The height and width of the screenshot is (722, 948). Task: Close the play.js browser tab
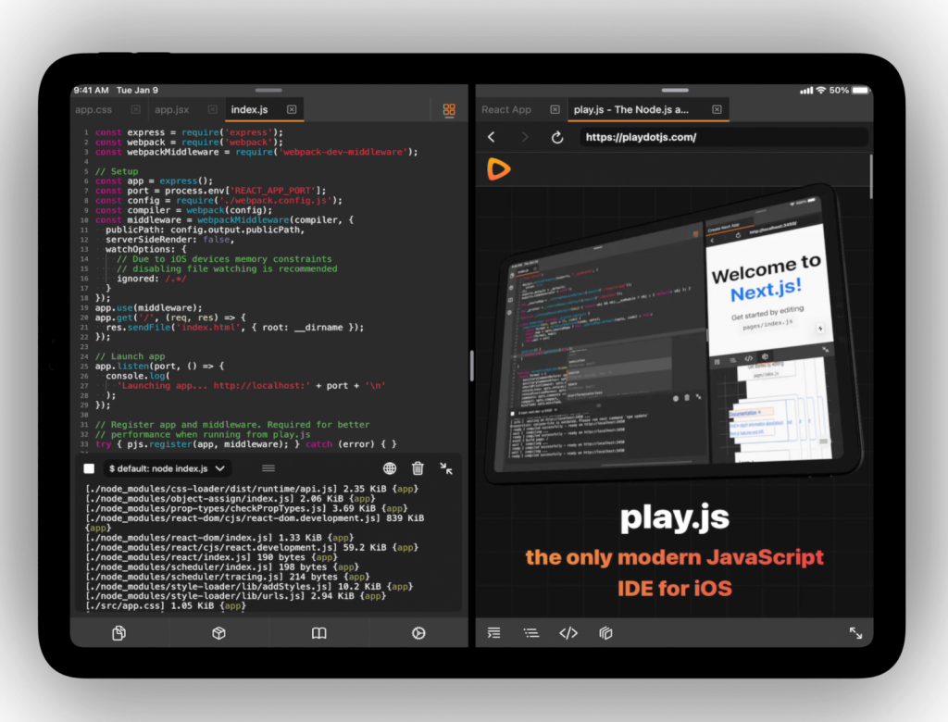[x=717, y=109]
